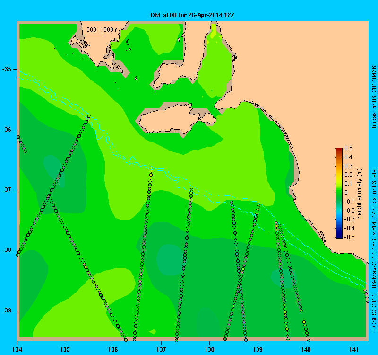Click the '200 1000m' isobath legend label
The width and height of the screenshot is (378, 355).
pos(102,30)
